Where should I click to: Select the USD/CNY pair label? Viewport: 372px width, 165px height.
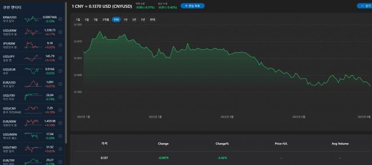pos(10,108)
